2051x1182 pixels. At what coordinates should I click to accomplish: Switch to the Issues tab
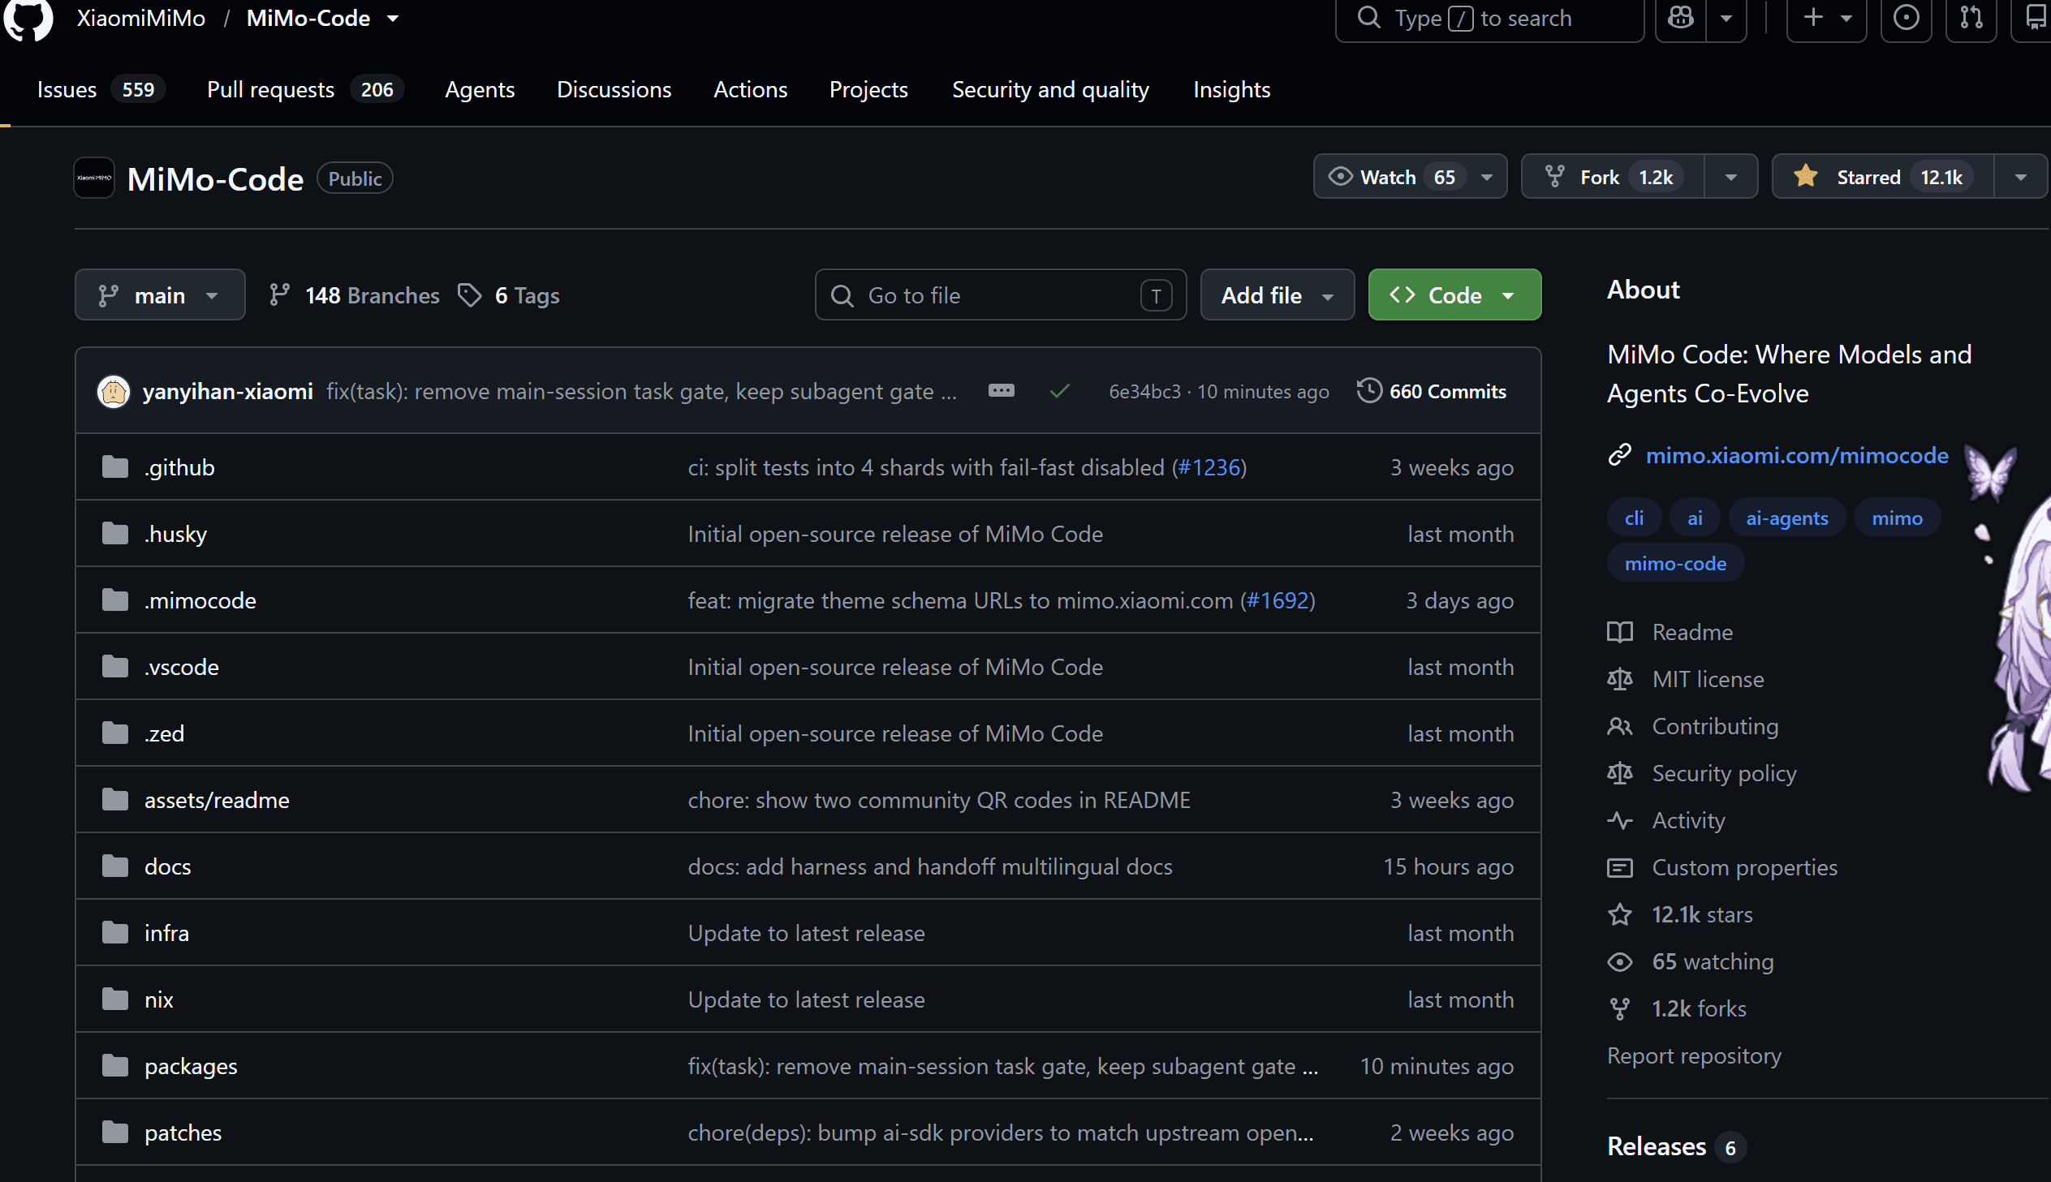tap(101, 89)
